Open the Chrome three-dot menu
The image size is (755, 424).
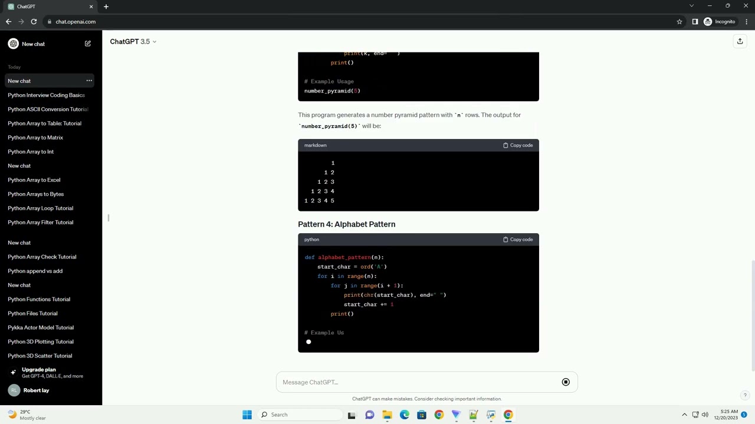pos(746,22)
